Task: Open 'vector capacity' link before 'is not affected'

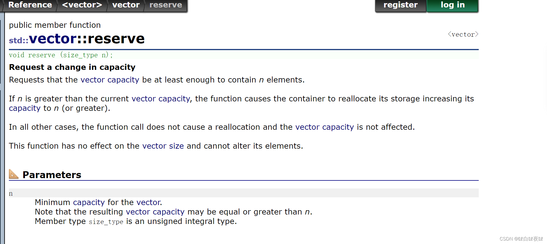Action: click(x=324, y=127)
